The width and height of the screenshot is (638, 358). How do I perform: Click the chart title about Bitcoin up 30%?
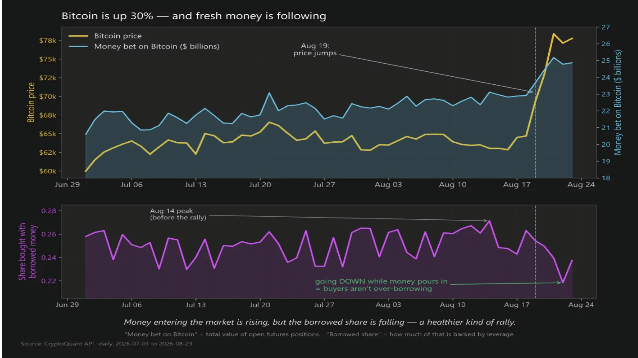pyautogui.click(x=194, y=17)
